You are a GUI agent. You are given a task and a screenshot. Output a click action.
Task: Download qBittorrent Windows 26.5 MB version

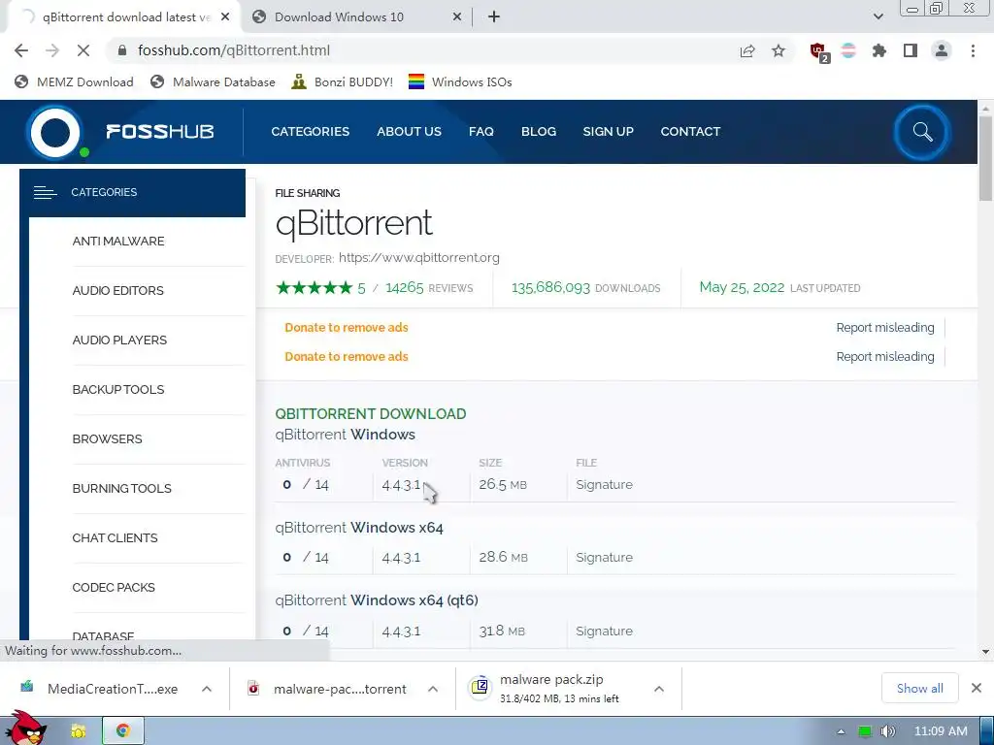pos(345,435)
